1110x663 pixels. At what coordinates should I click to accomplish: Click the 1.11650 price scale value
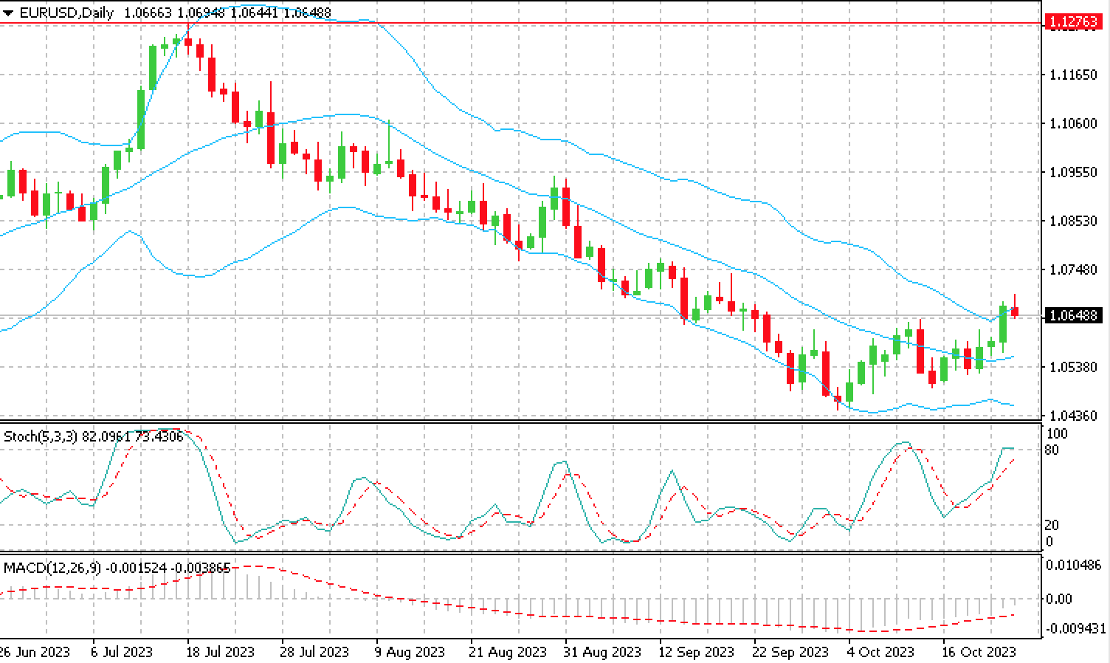1073,75
